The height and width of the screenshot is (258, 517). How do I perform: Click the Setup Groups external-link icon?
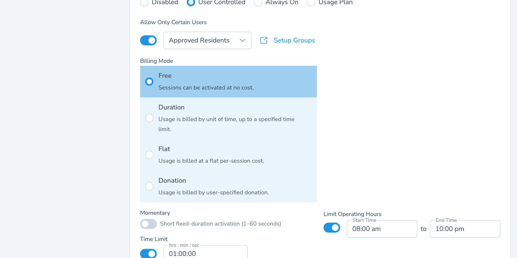click(x=264, y=40)
